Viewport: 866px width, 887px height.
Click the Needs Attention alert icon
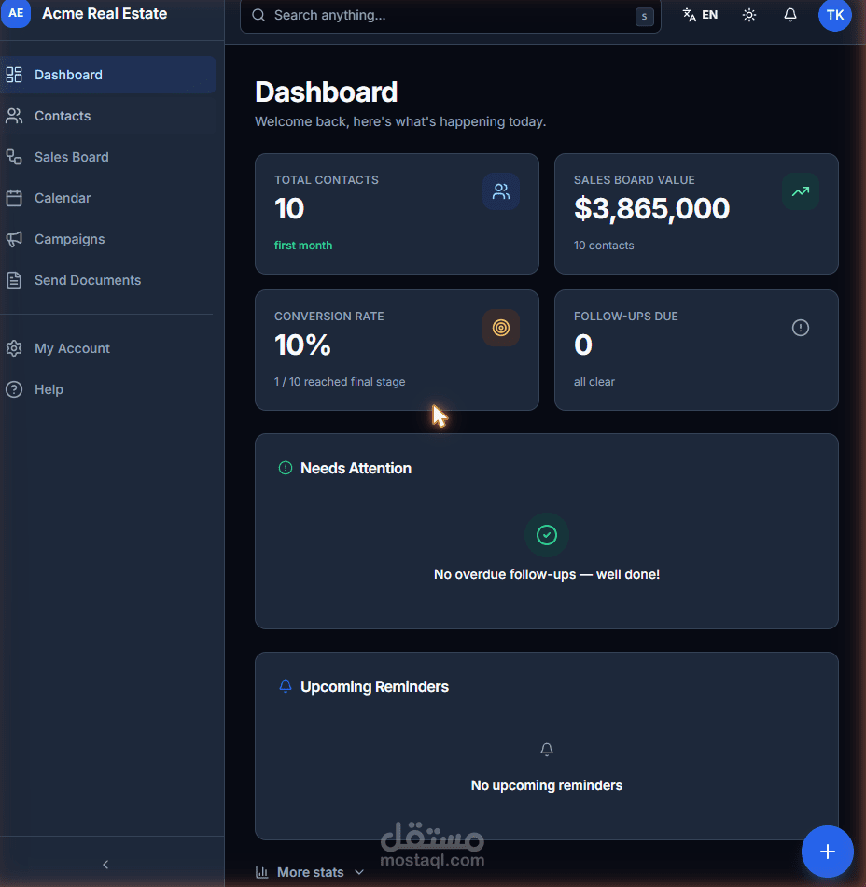tap(286, 468)
